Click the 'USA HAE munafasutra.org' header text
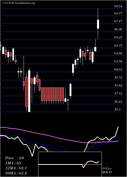 coord(19,3)
